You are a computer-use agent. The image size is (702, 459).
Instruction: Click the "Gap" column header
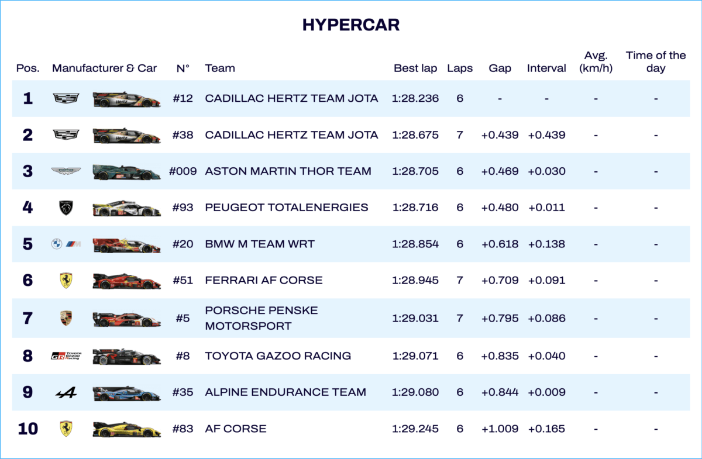click(x=500, y=68)
